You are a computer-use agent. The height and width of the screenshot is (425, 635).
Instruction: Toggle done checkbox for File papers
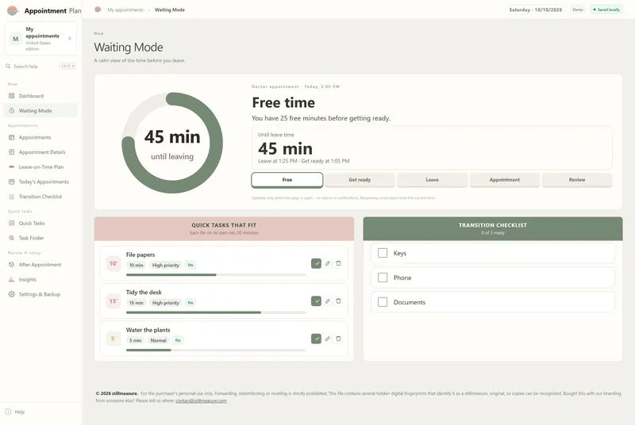pos(316,263)
